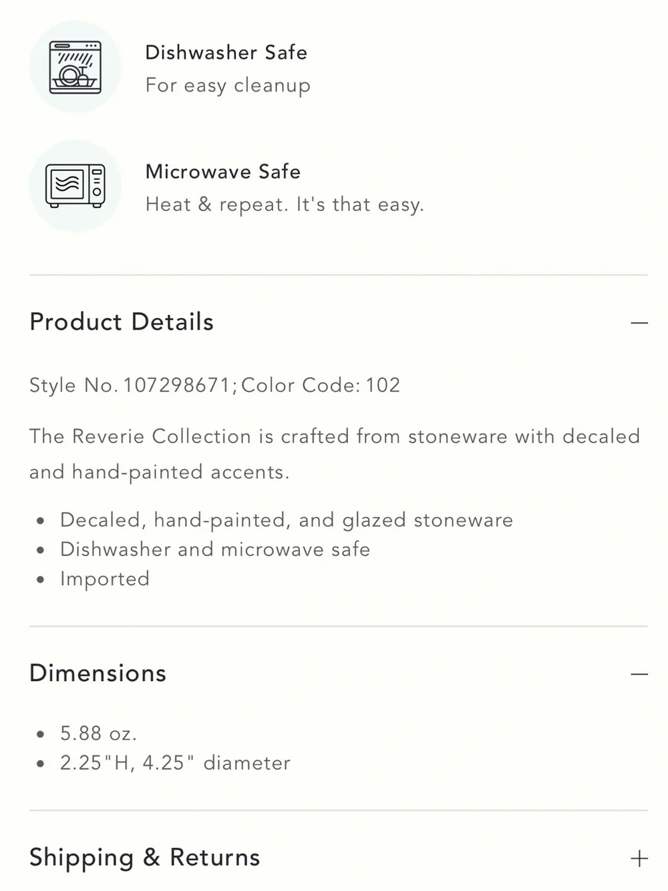Click the microwave icon
This screenshot has height=891, width=668.
point(75,186)
